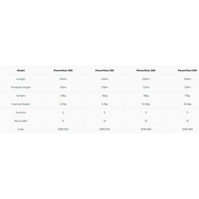Click the Model column header
This screenshot has height=199, width=199.
coord(21,71)
